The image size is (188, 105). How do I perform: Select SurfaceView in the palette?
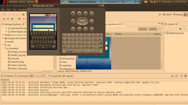tap(67, 58)
